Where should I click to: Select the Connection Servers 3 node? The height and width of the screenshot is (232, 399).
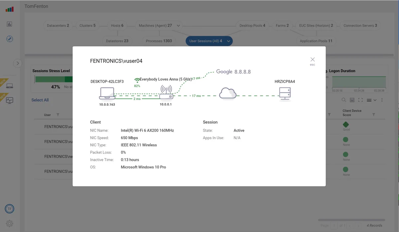pos(360,25)
